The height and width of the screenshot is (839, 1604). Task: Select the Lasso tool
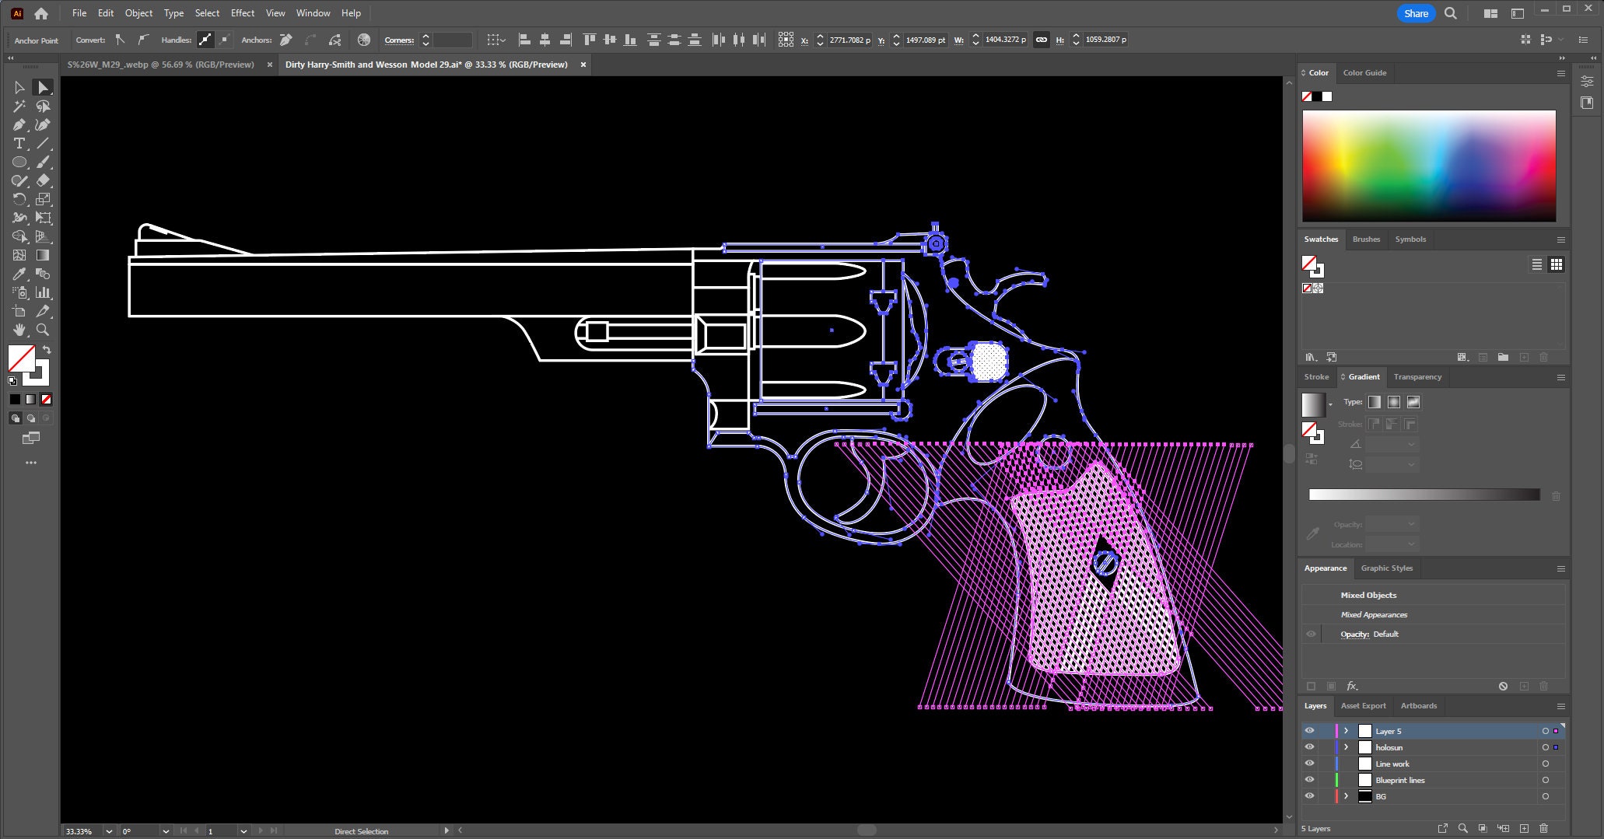pyautogui.click(x=43, y=107)
